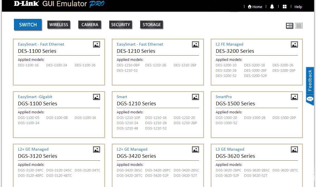Select the WIRELESS category tab
Image resolution: width=316 pixels, height=187 pixels.
59,25
